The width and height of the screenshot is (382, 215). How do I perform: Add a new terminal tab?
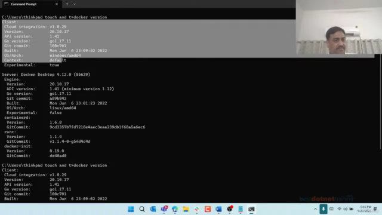point(67,4)
